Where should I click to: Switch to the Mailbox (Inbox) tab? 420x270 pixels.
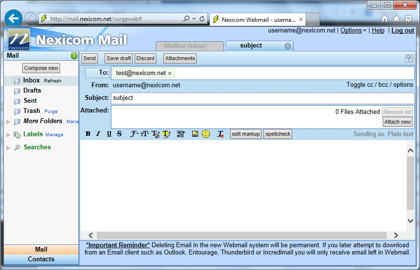click(189, 46)
